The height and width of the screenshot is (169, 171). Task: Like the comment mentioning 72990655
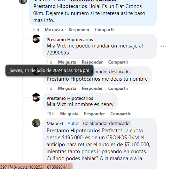tap(67, 62)
